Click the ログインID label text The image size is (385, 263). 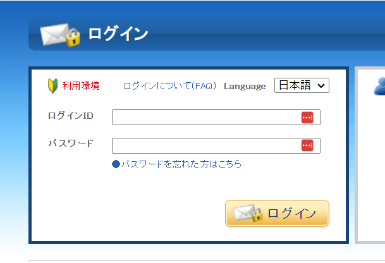click(70, 116)
